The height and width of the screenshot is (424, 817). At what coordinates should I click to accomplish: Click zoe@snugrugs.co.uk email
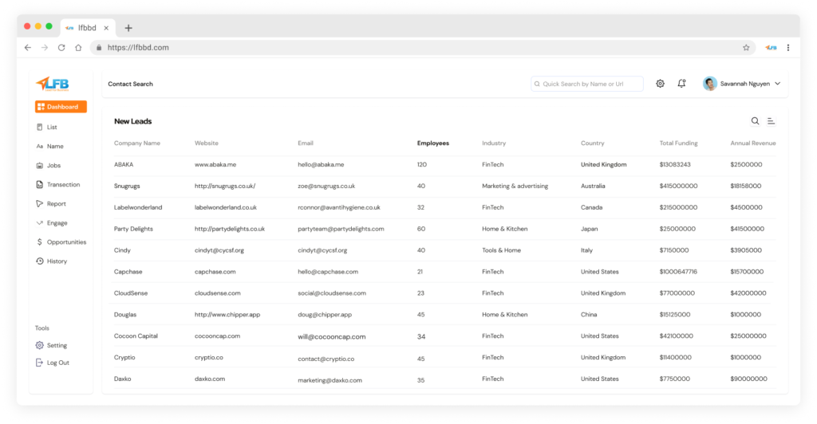(x=326, y=186)
